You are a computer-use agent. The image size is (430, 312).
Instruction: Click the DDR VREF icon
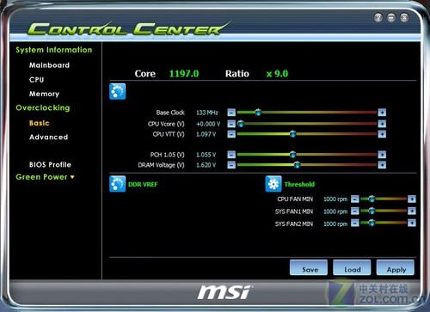[x=117, y=184]
